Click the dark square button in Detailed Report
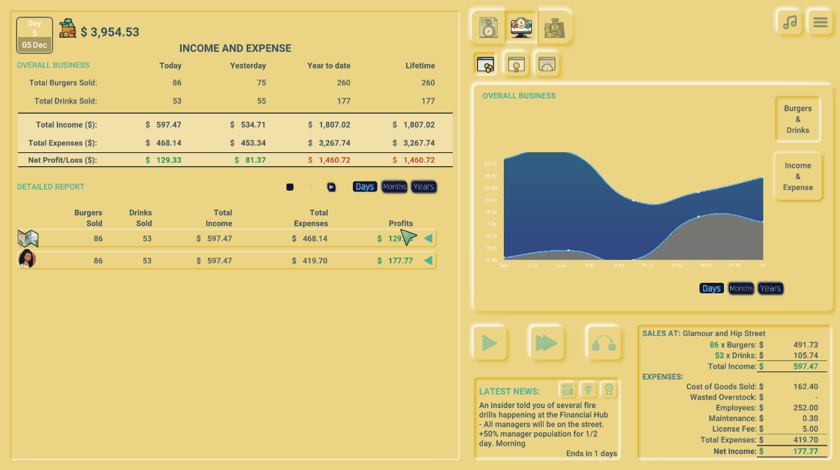Image resolution: width=840 pixels, height=470 pixels. (x=290, y=186)
